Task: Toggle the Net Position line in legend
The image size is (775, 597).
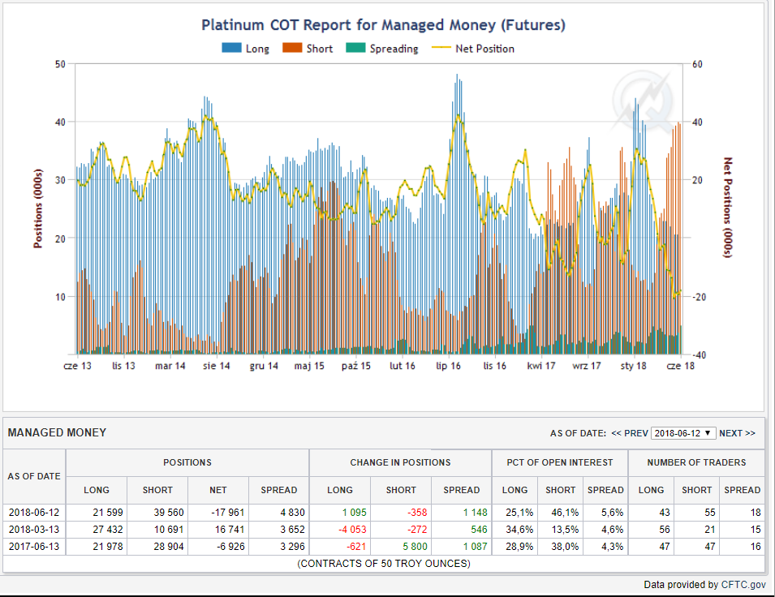Action: pyautogui.click(x=473, y=49)
